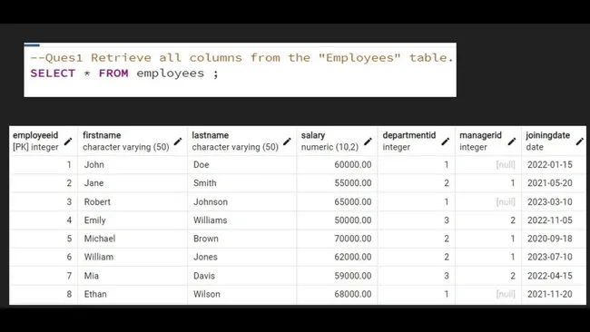This screenshot has height=332, width=590.
Task: Click the managerid column edit pencil icon
Action: (512, 142)
